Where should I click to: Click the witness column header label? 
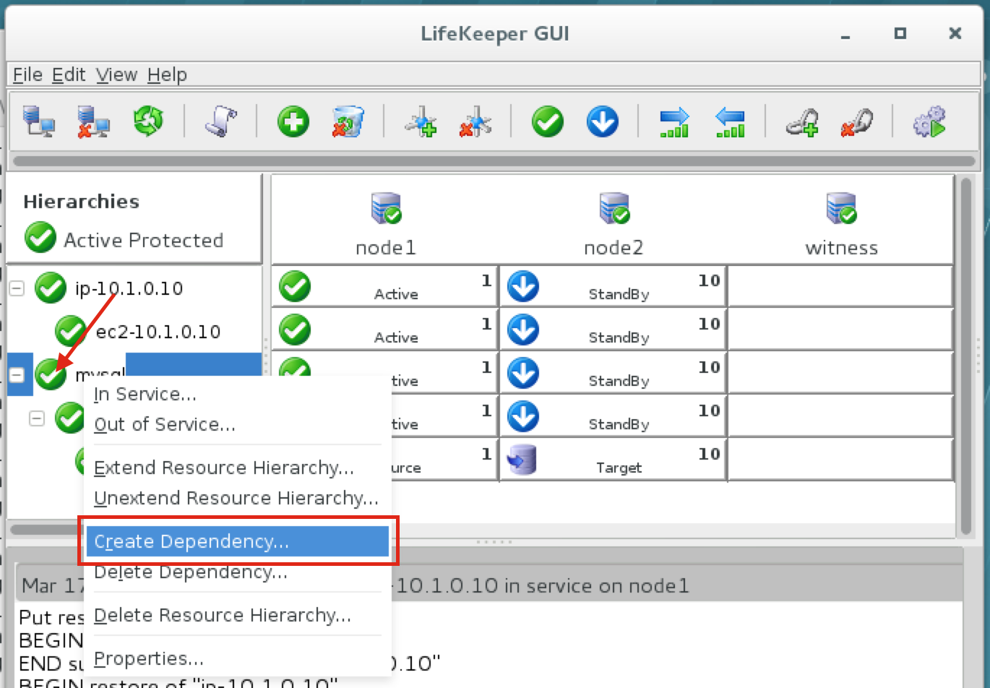[842, 248]
